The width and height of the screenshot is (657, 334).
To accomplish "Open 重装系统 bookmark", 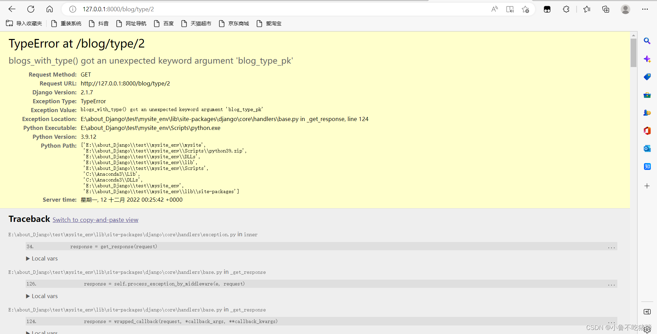I will coord(66,24).
